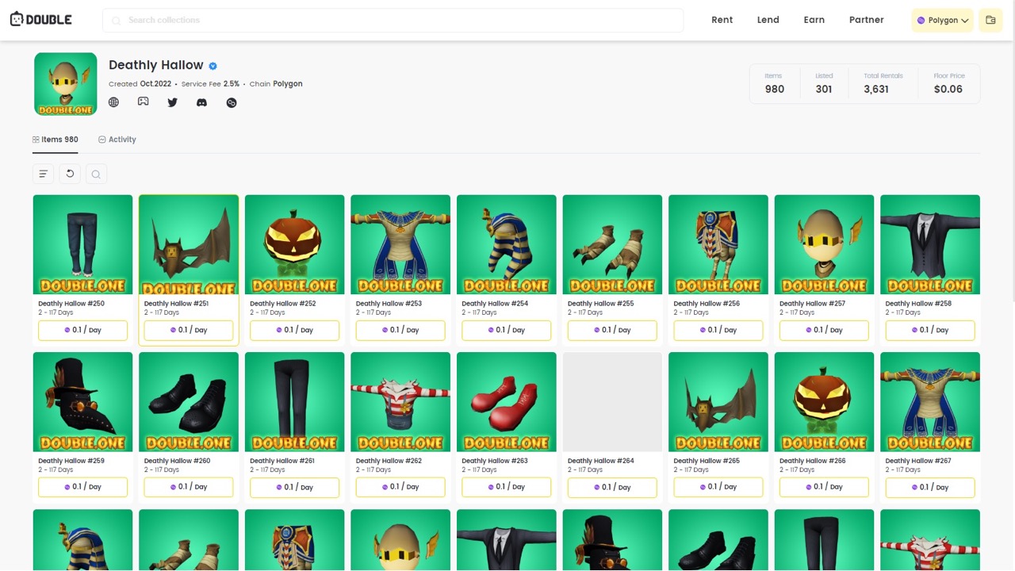Open the collection's Twitter page
Viewport: 1015px width, 571px height.
[172, 102]
